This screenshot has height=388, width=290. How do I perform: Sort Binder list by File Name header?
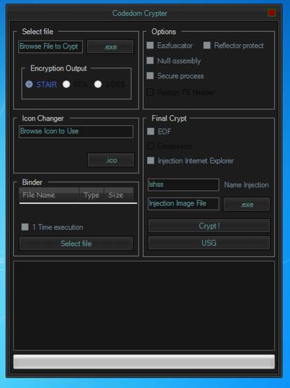pos(49,195)
